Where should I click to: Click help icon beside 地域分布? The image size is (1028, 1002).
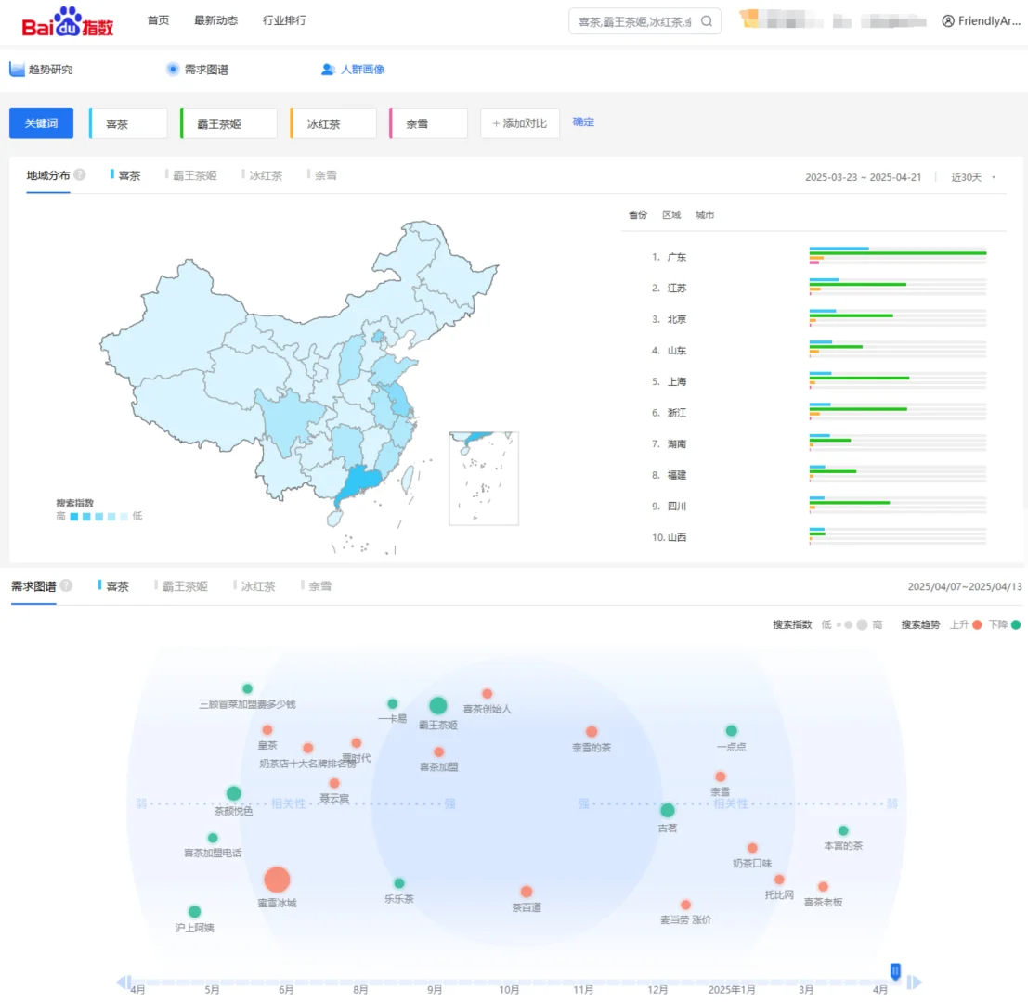(79, 174)
